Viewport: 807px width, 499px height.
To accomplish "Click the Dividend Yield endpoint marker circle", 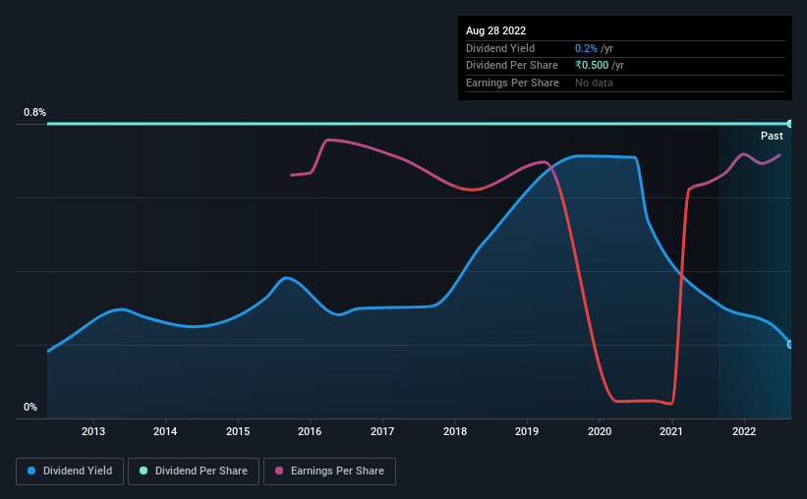I will 790,345.
